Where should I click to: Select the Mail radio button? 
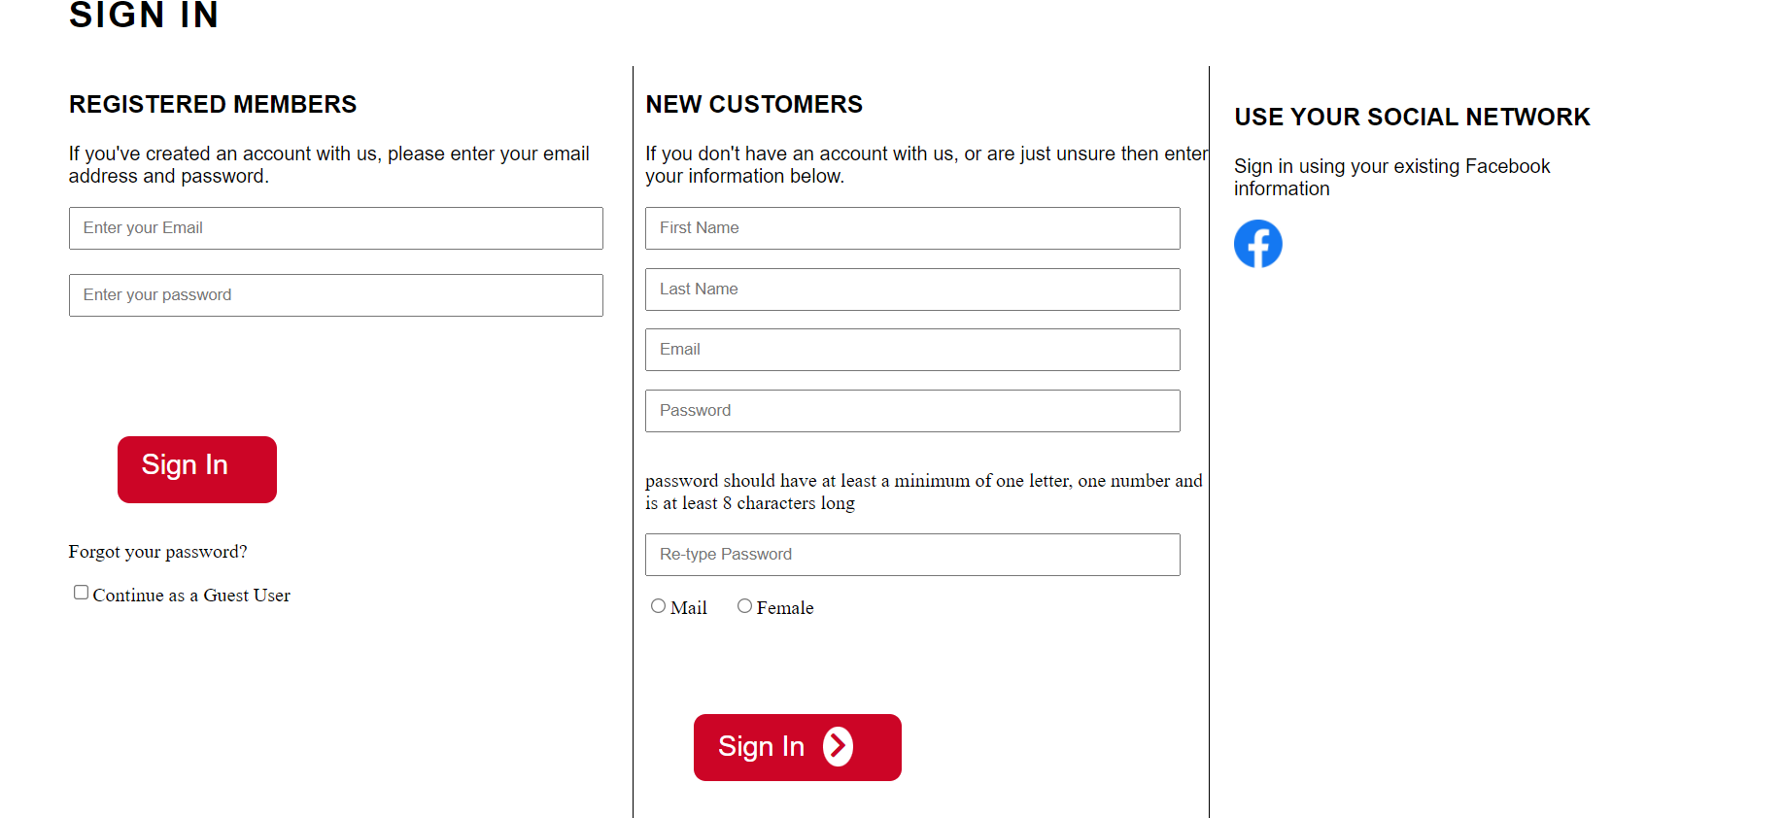[658, 606]
